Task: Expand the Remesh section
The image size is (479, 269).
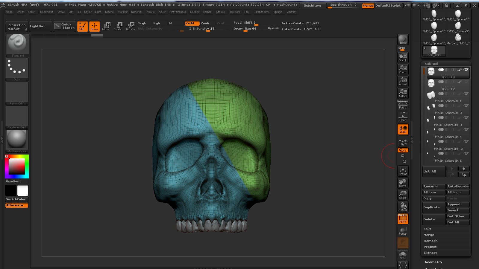Action: [431, 241]
